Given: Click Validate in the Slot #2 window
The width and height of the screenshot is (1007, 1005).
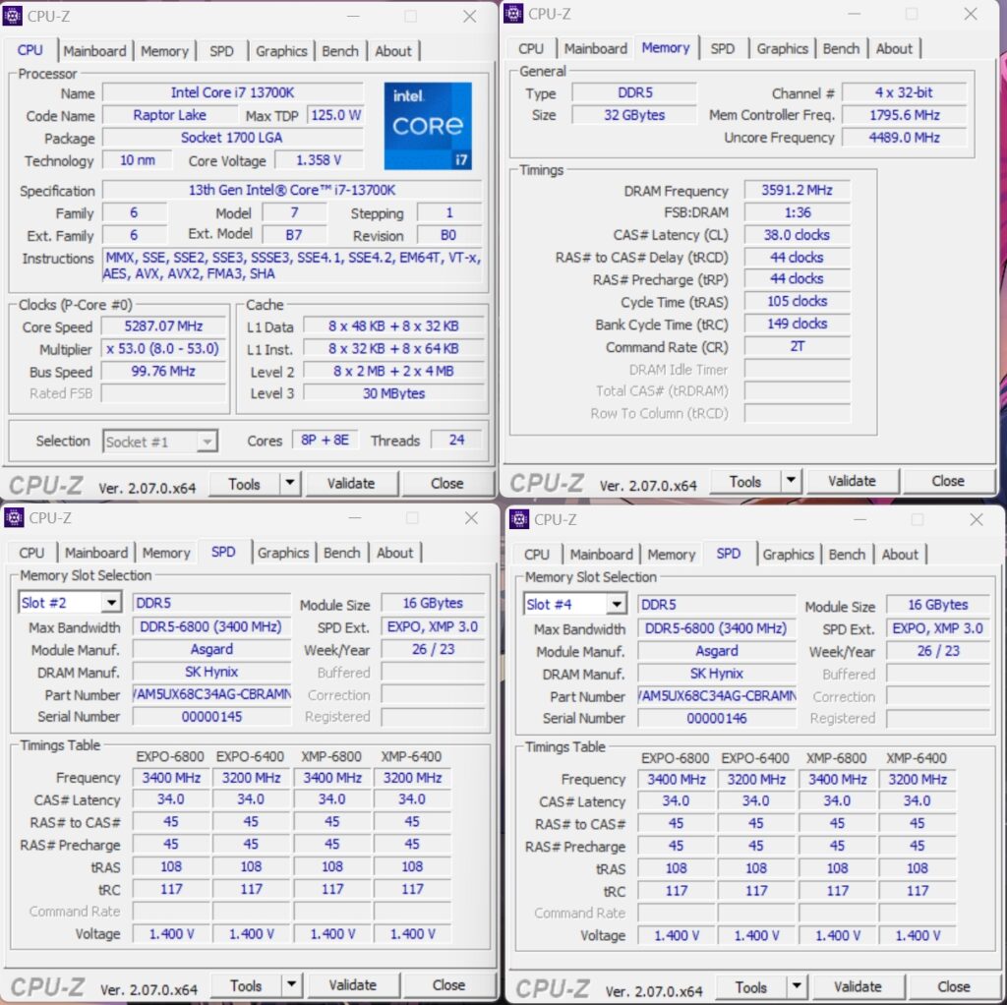Looking at the screenshot, I should coord(353,984).
